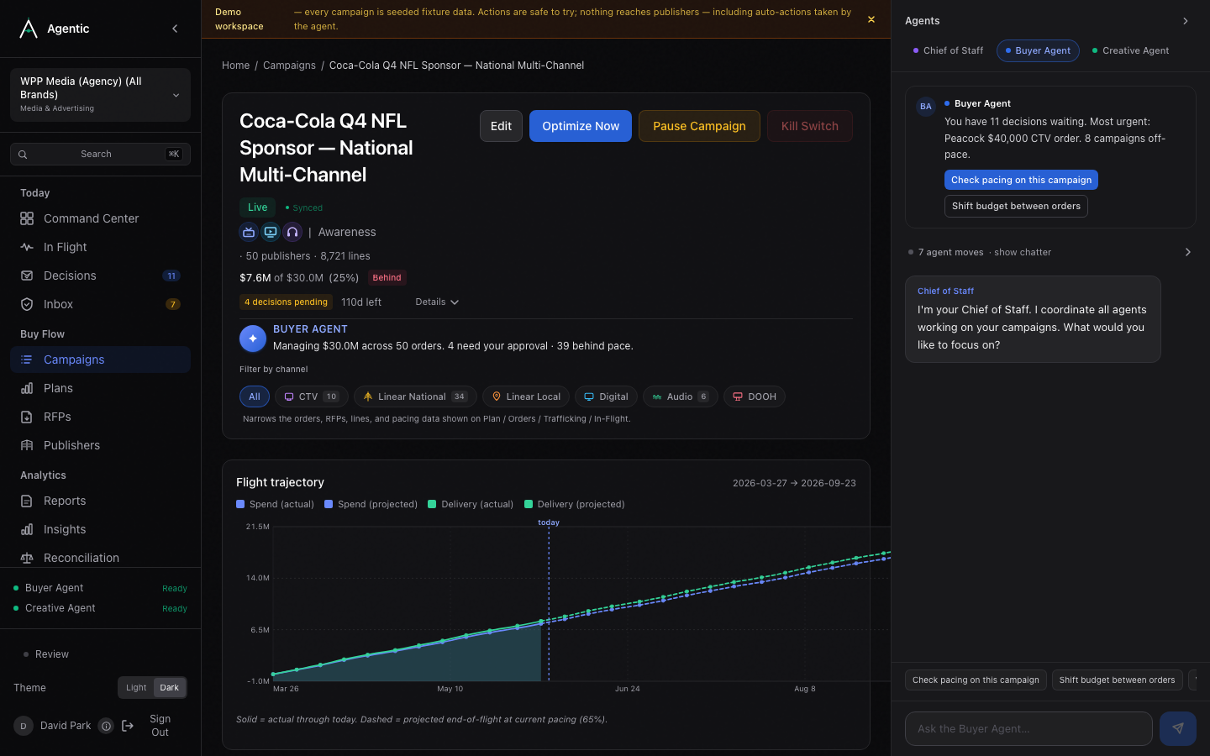Filter channels by Linear National
The height and width of the screenshot is (756, 1210).
pyautogui.click(x=415, y=396)
